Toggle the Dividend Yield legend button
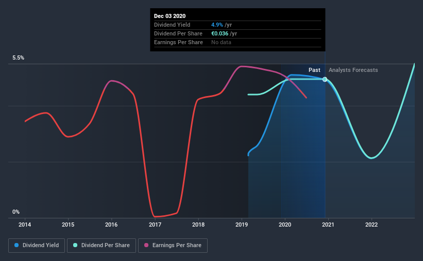The width and height of the screenshot is (423, 261). pos(37,246)
